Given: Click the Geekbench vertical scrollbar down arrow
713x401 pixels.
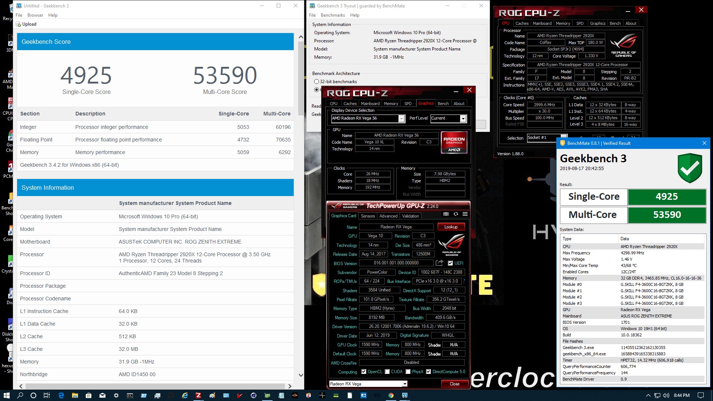Looking at the screenshot, I should [x=301, y=375].
